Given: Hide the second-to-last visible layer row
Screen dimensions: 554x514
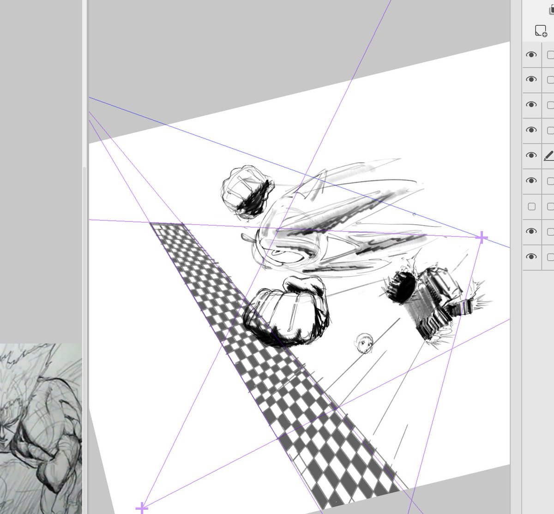Looking at the screenshot, I should 531,232.
